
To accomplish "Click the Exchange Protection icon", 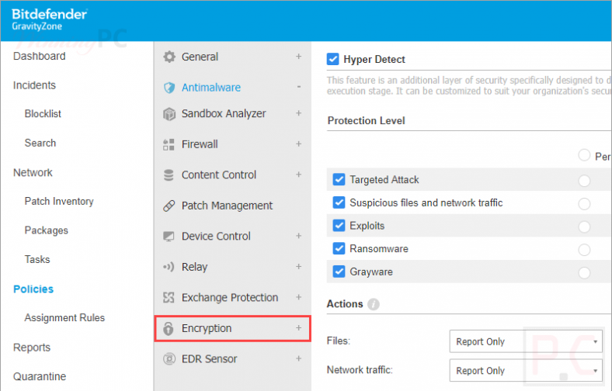I will tap(169, 298).
